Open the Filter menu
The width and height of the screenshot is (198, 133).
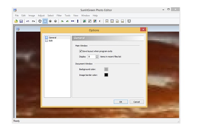click(59, 15)
